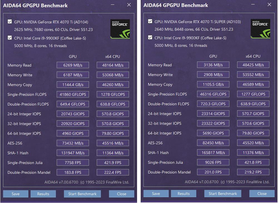Uncheck the RTX 4070 Ti SUPER GPU checkbox
Screen dimensions: 278x203
tap(150, 21)
